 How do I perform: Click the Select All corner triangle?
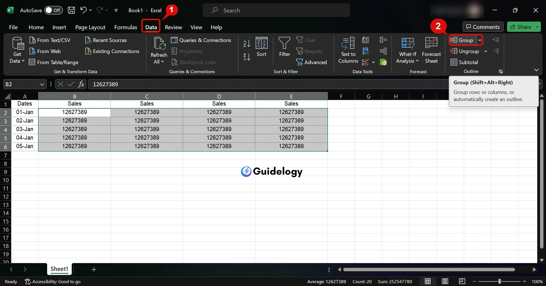(7, 96)
